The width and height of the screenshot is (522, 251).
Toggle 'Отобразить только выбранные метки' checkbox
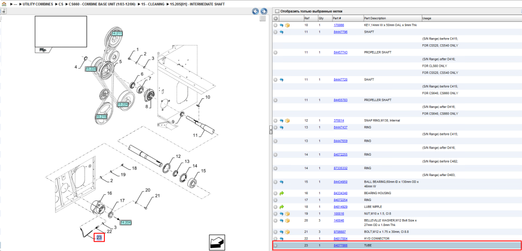(277, 11)
